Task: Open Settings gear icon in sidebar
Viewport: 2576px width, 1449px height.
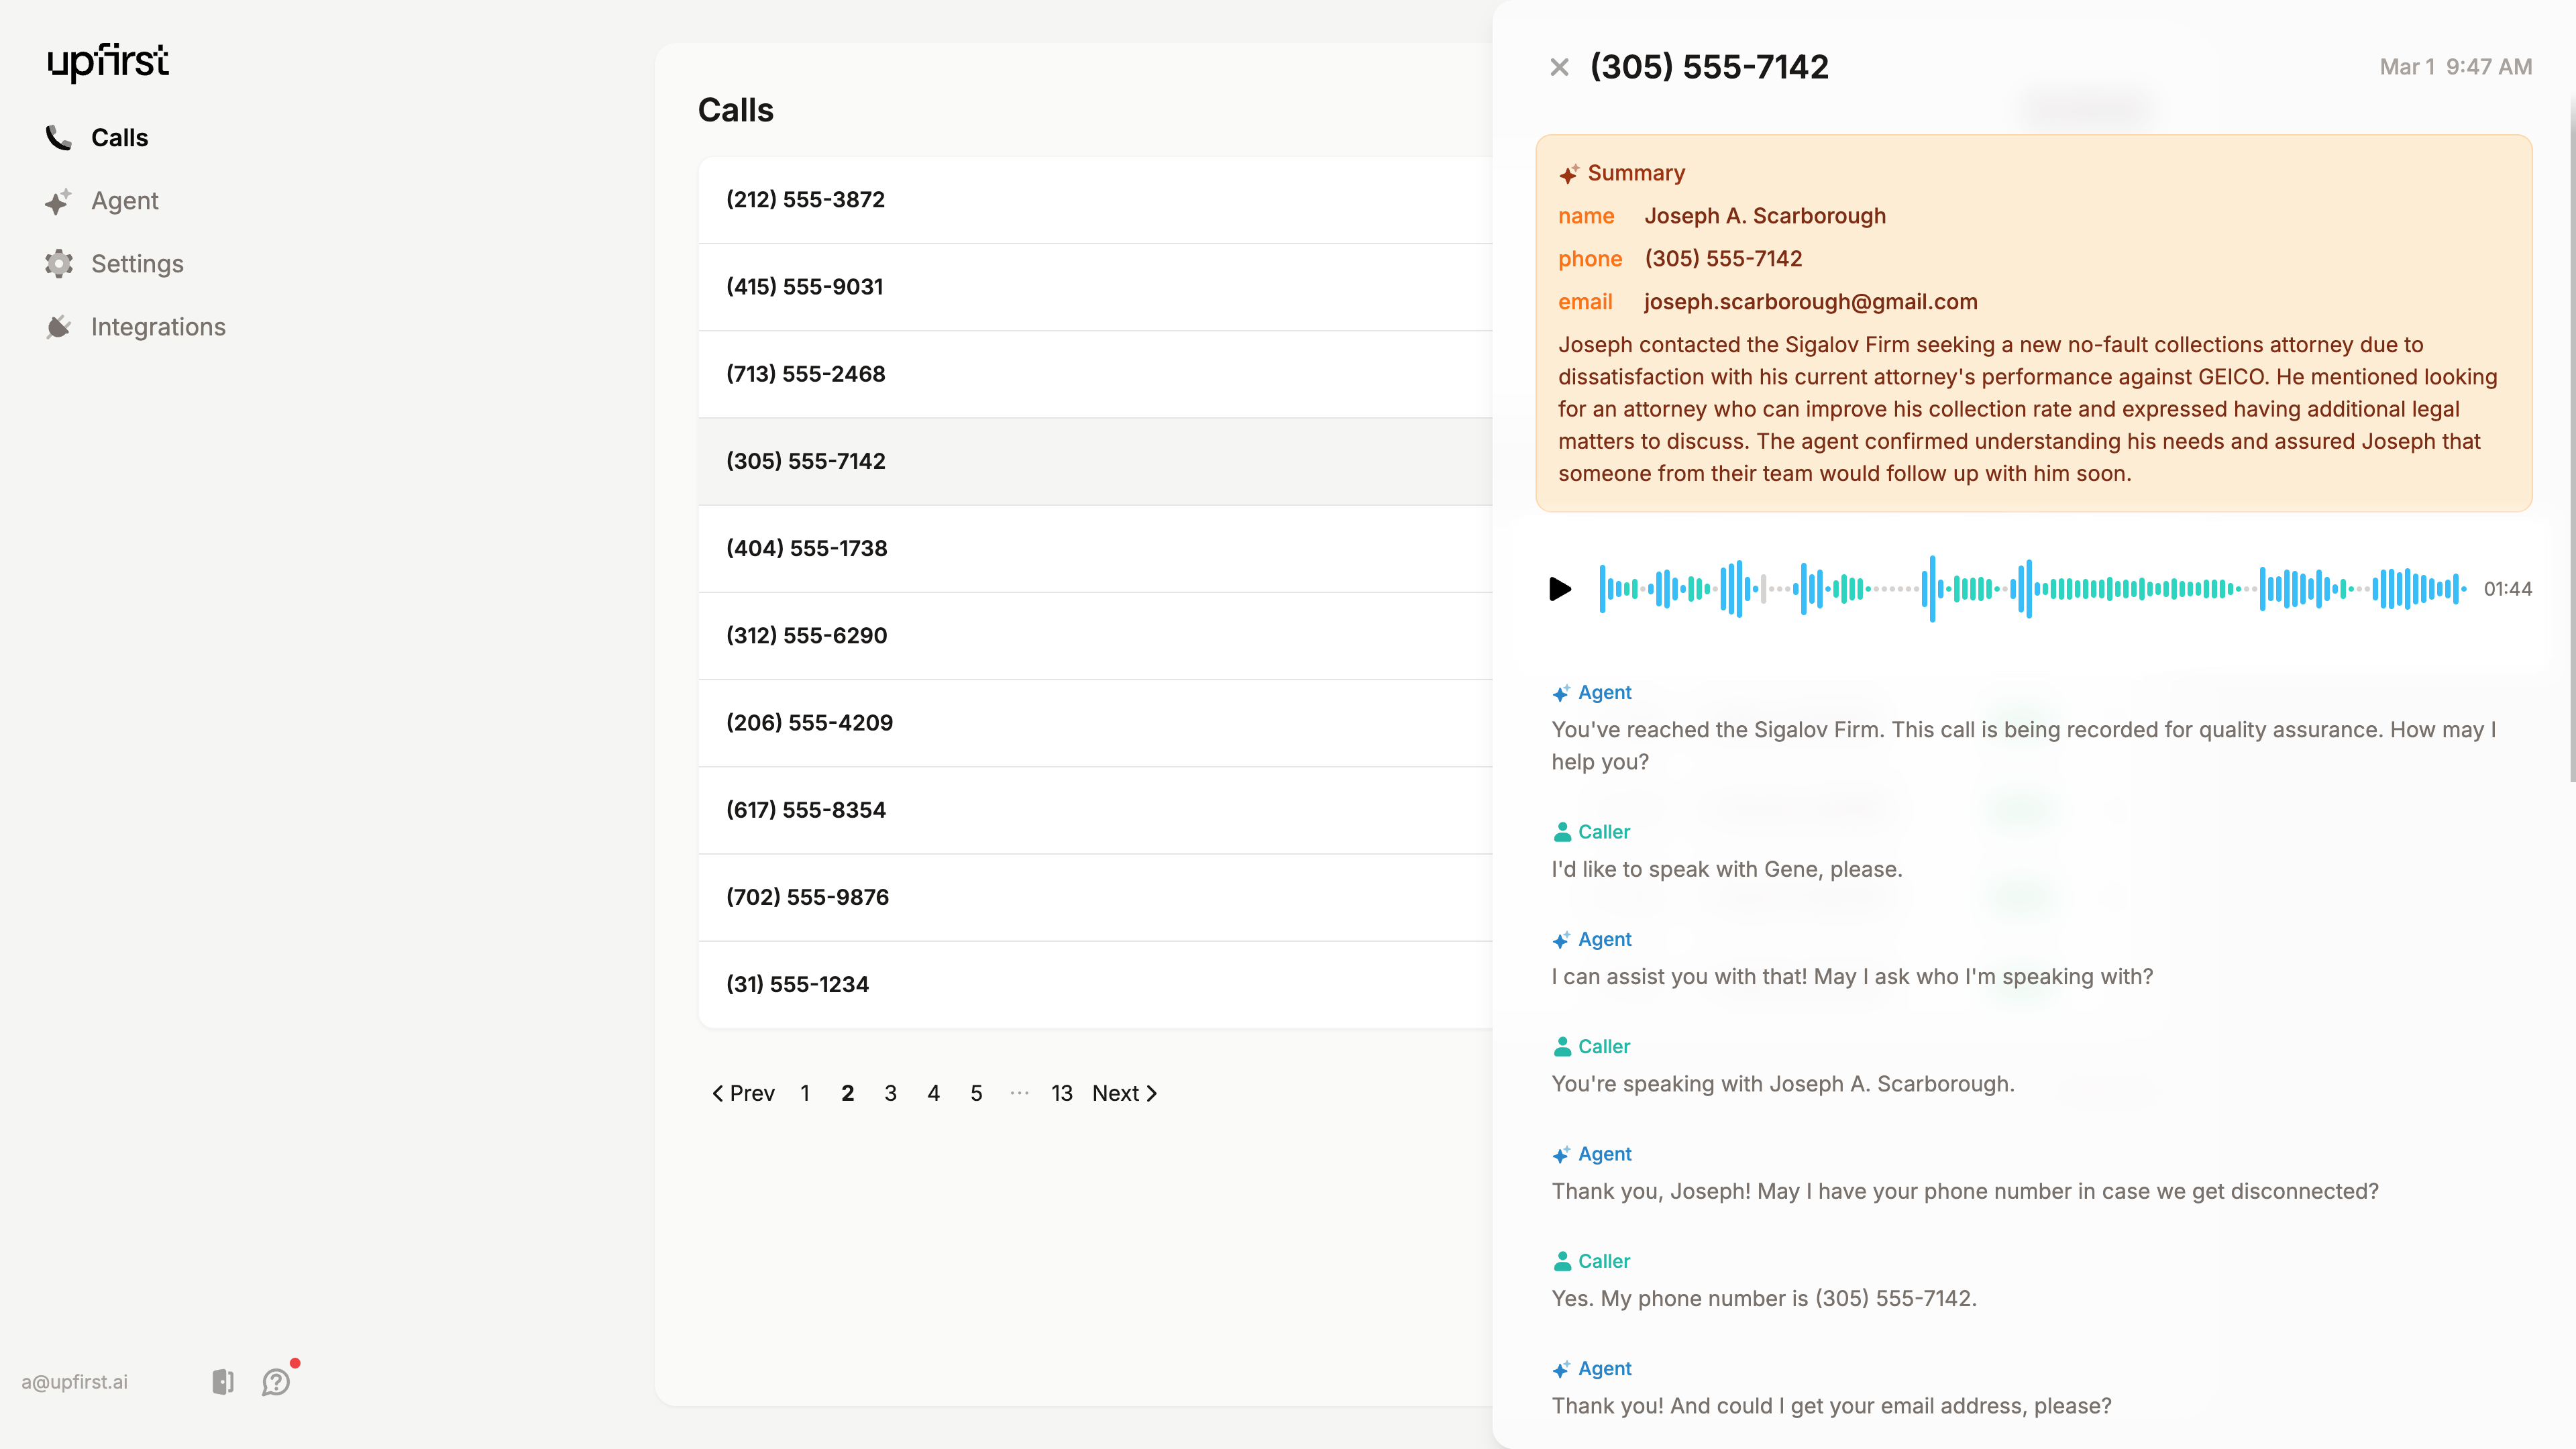Action: 59,264
